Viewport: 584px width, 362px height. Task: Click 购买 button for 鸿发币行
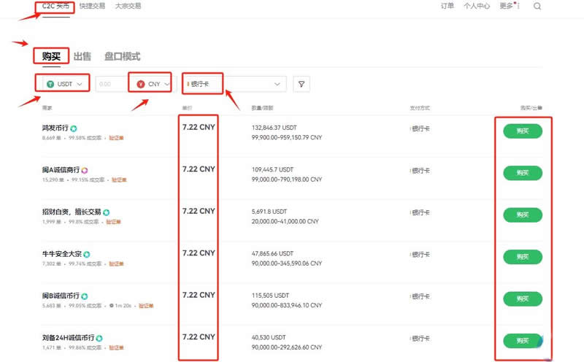click(522, 131)
